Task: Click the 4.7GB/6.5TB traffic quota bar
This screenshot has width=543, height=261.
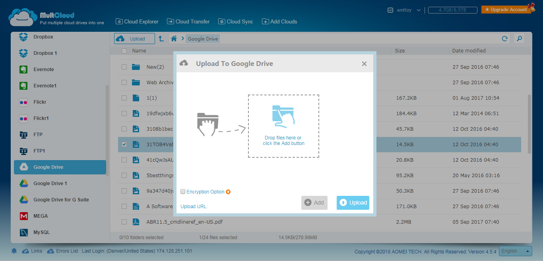Action: [x=452, y=10]
